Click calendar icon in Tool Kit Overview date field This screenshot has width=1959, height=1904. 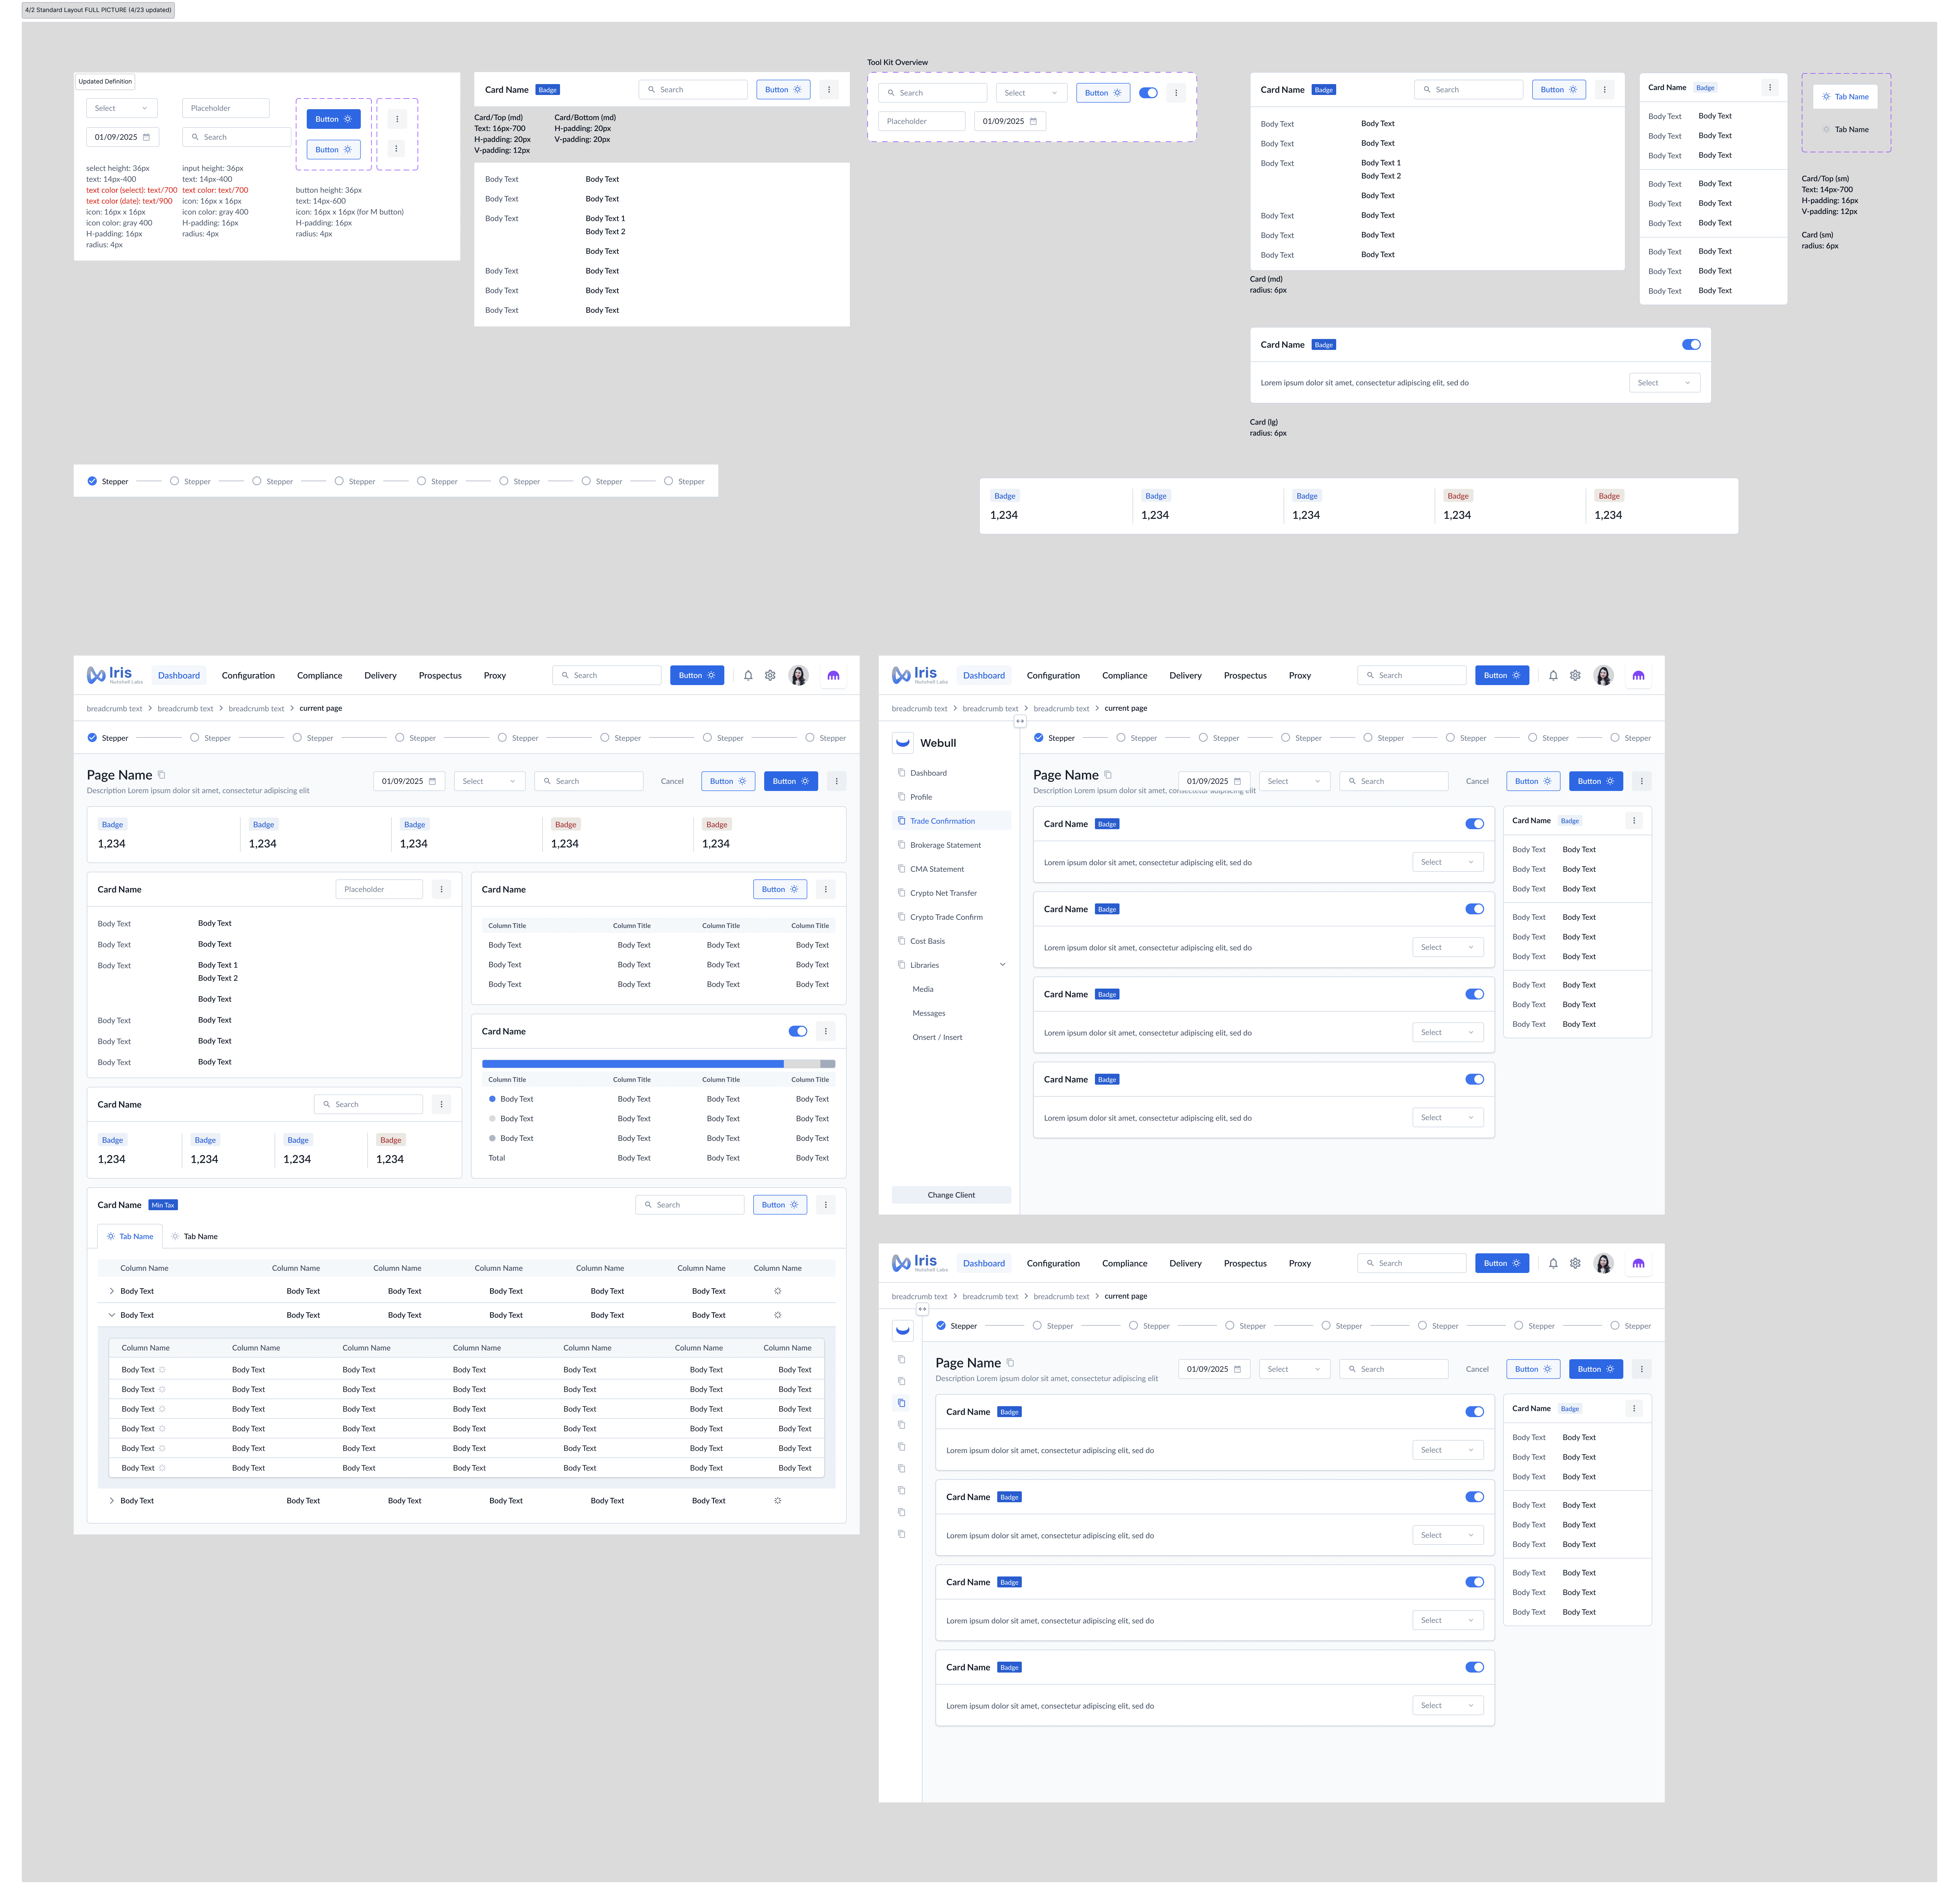point(1033,121)
